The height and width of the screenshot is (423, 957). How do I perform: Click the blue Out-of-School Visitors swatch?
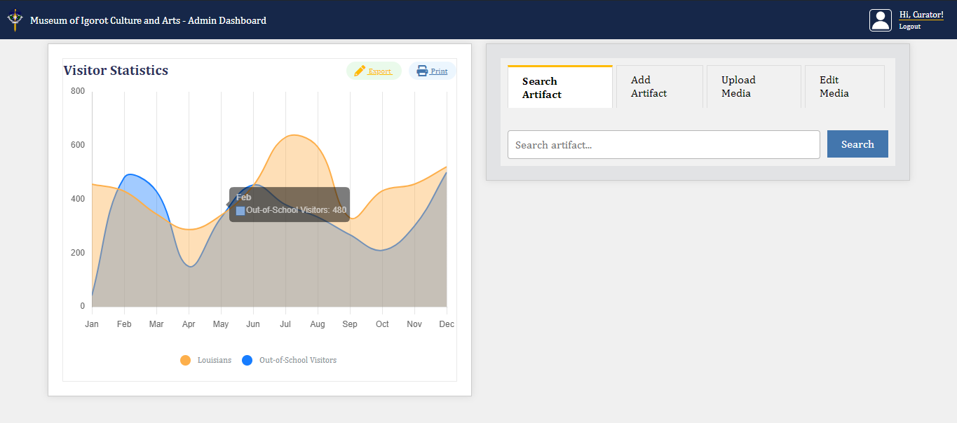click(x=247, y=360)
